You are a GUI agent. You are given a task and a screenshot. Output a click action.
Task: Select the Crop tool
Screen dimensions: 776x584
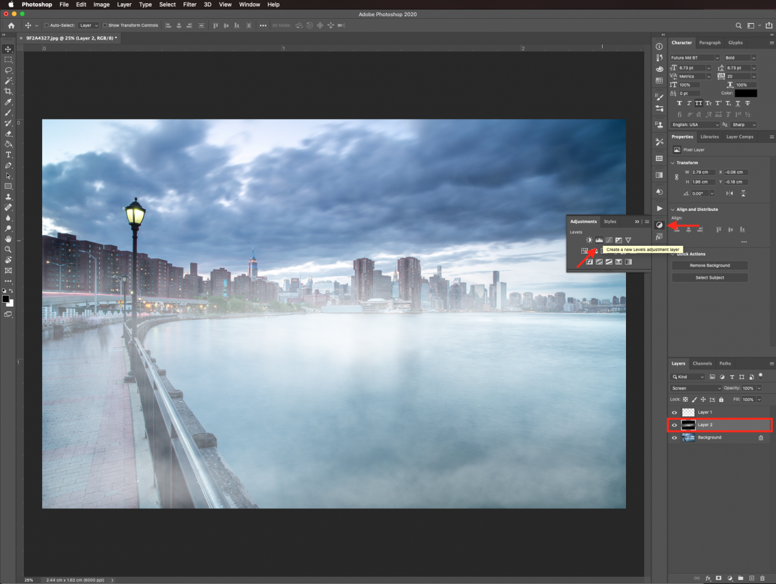point(8,91)
